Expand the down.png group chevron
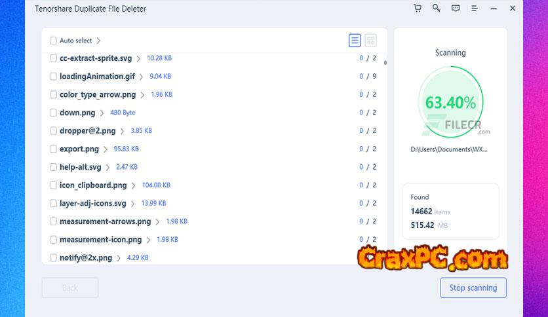 102,113
